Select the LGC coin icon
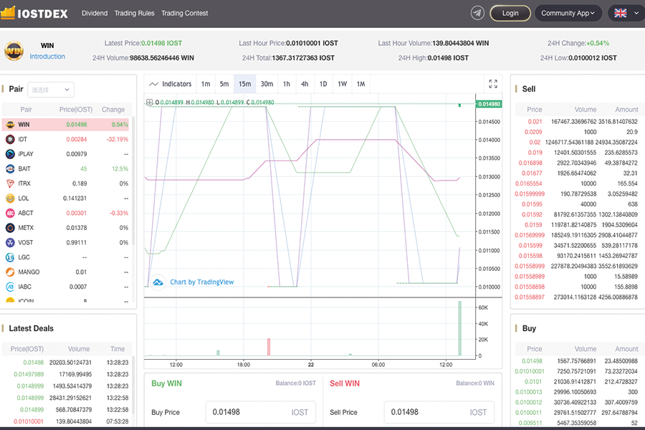The height and width of the screenshot is (430, 645). [10, 257]
